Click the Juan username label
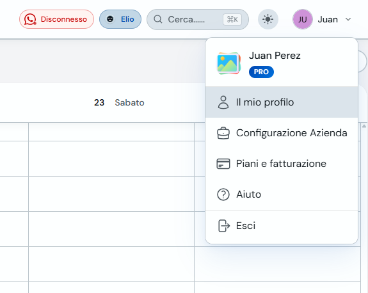Screen dimensions: 368x293 (328, 19)
